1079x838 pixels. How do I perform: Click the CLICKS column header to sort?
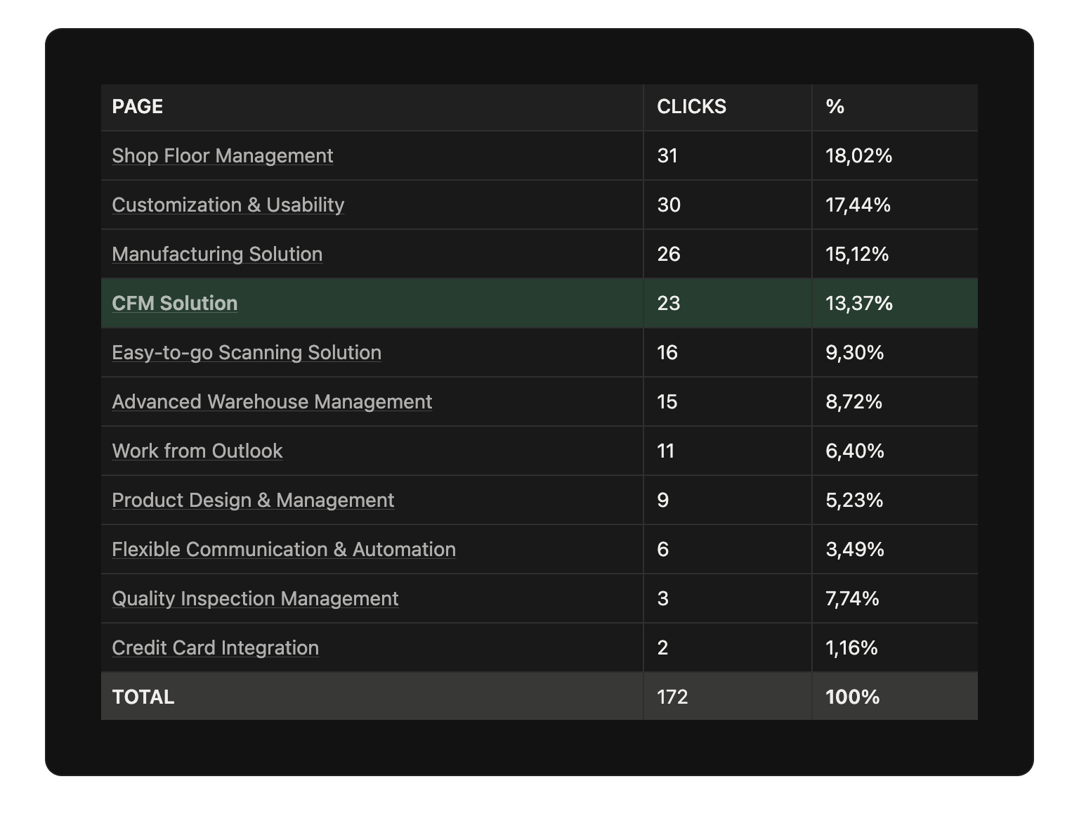pos(692,107)
